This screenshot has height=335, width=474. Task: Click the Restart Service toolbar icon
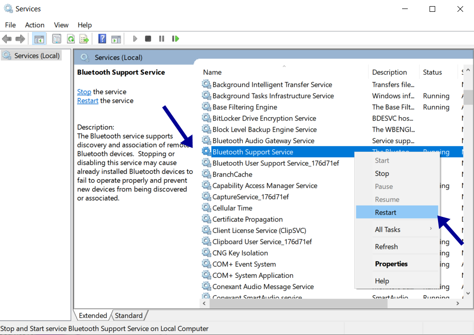pyautogui.click(x=176, y=38)
